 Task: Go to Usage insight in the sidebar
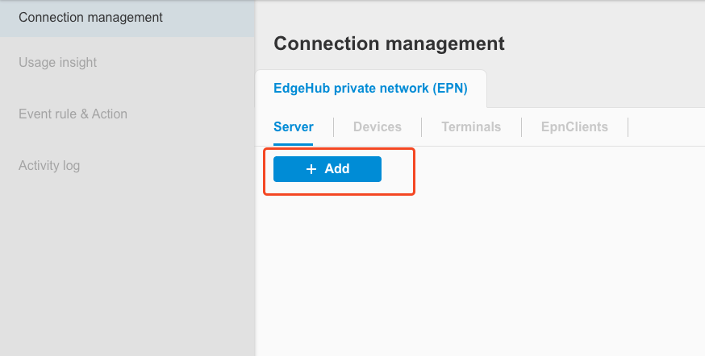pyautogui.click(x=57, y=63)
